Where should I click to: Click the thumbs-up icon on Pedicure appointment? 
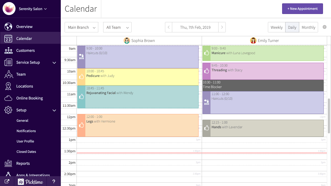click(81, 77)
